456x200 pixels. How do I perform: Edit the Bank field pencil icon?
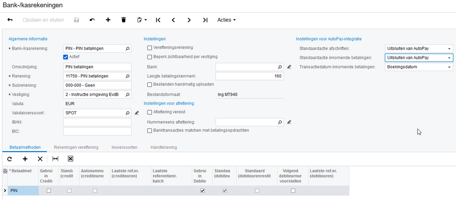click(x=289, y=67)
